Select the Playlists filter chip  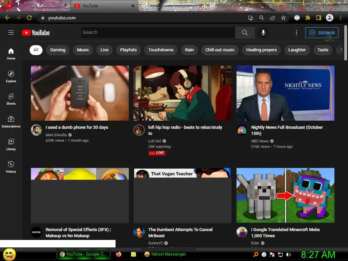(128, 50)
